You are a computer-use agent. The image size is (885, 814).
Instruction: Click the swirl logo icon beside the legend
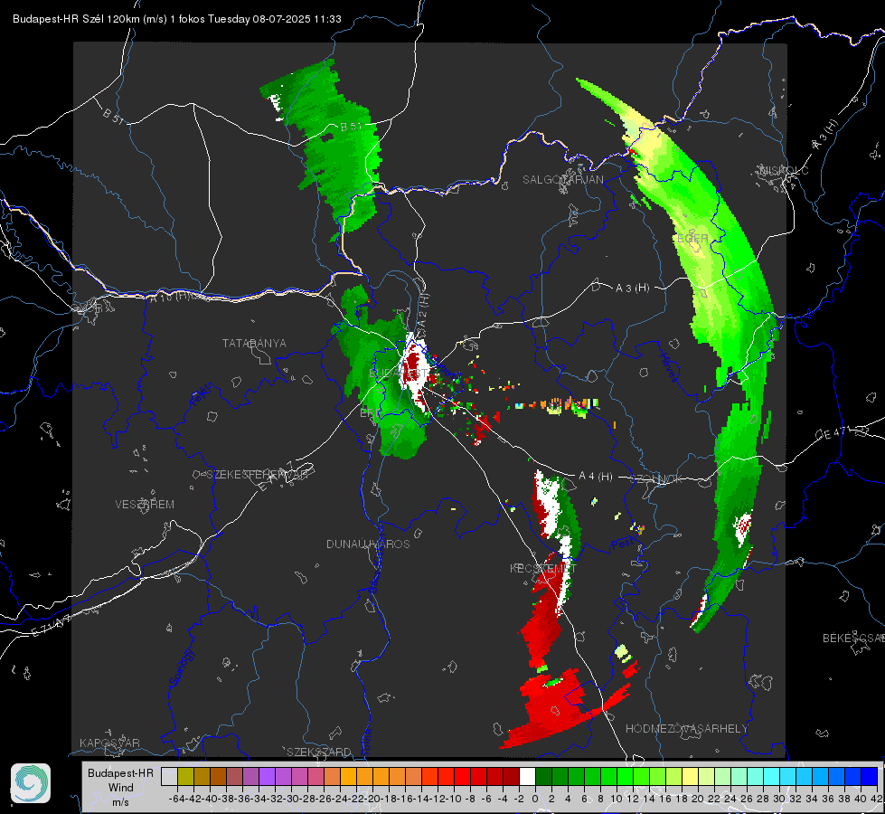coord(31,783)
